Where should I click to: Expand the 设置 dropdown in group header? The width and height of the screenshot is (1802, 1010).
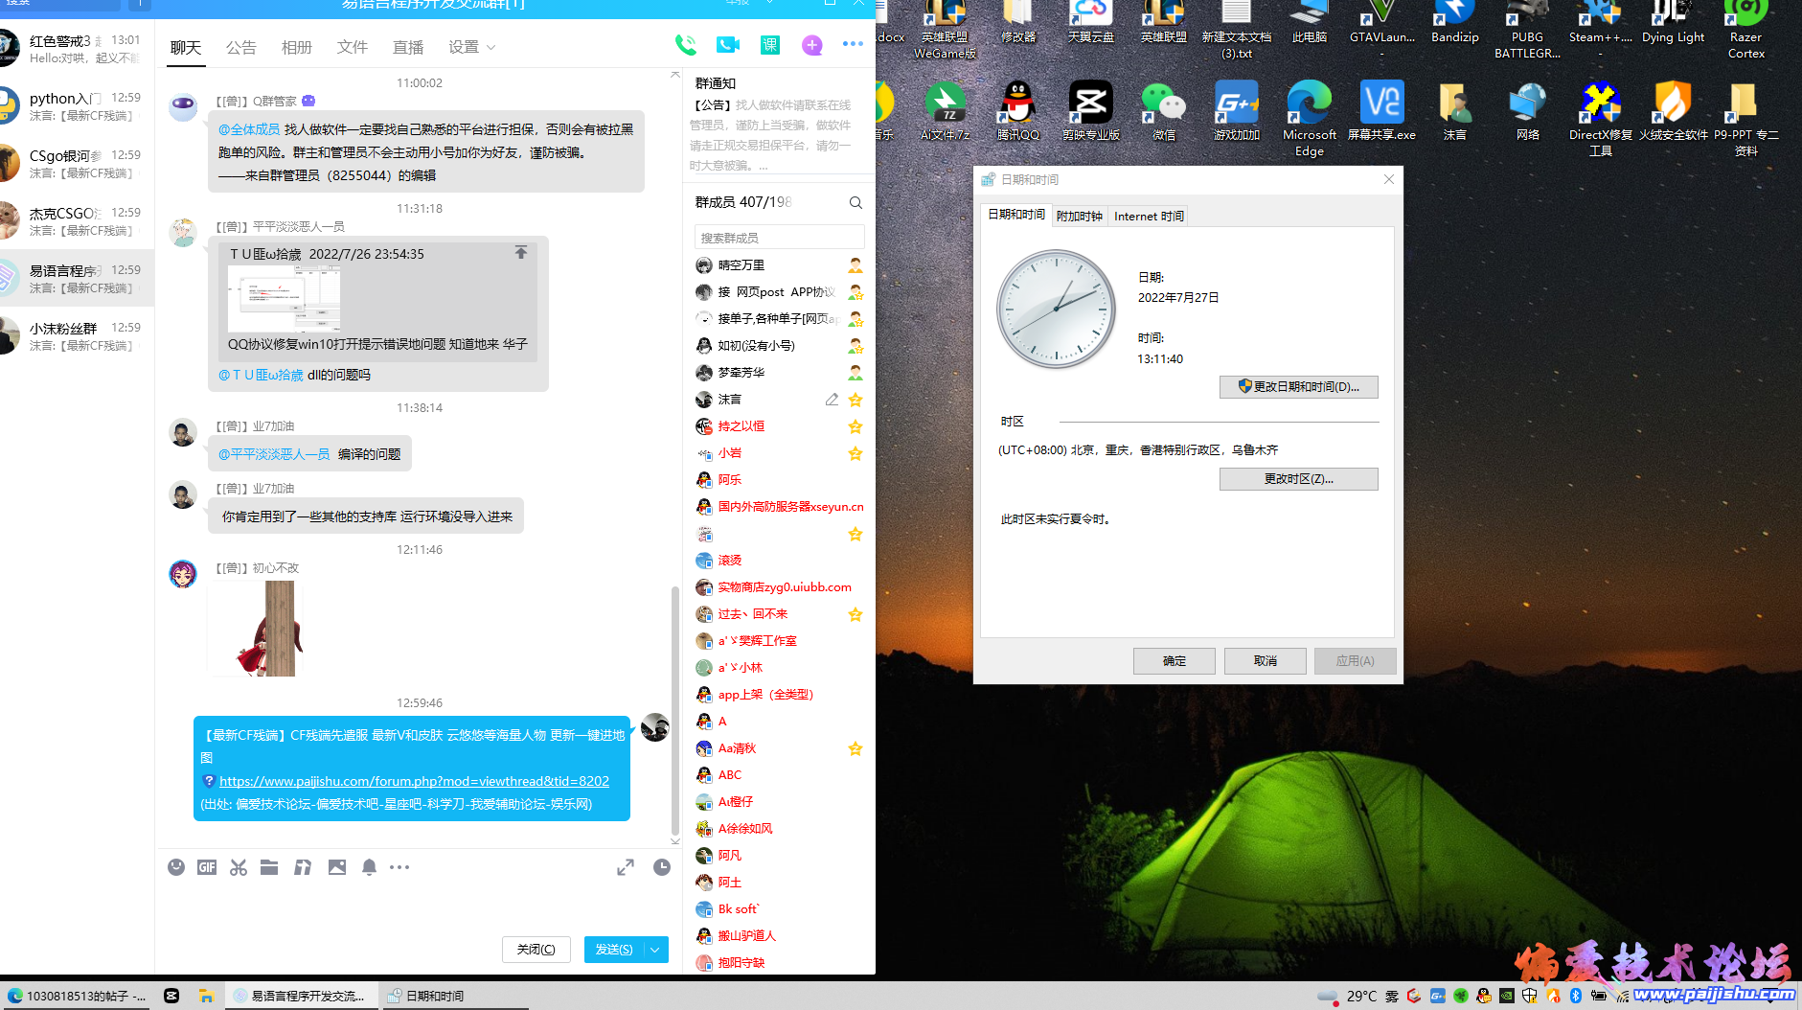pyautogui.click(x=471, y=47)
